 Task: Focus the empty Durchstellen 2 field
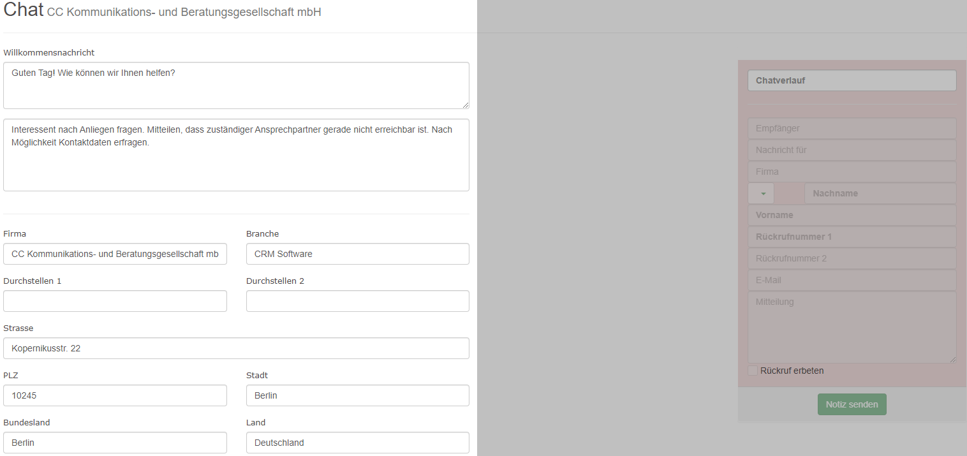pyautogui.click(x=358, y=301)
